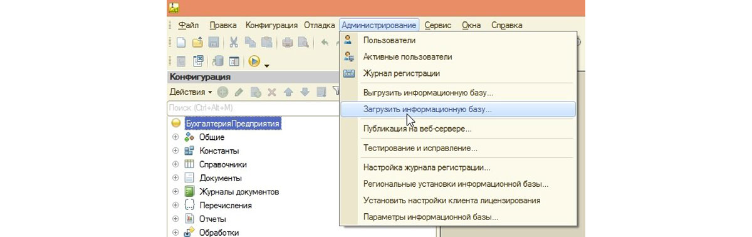Click the Move up arrow icon
This screenshot has height=237, width=752.
288,92
